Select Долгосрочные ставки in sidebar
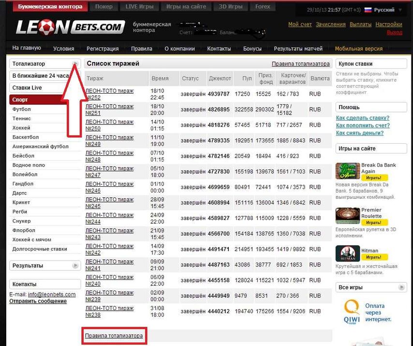 40,249
